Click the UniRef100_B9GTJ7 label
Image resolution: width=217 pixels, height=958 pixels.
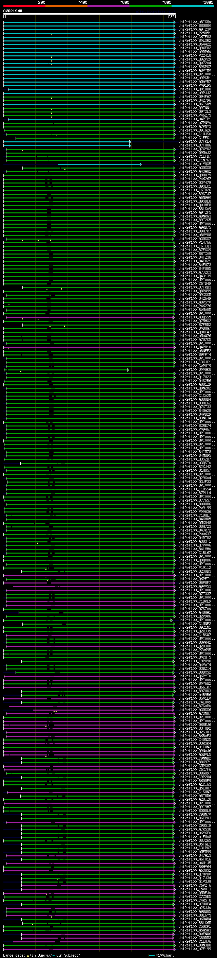coord(195,194)
